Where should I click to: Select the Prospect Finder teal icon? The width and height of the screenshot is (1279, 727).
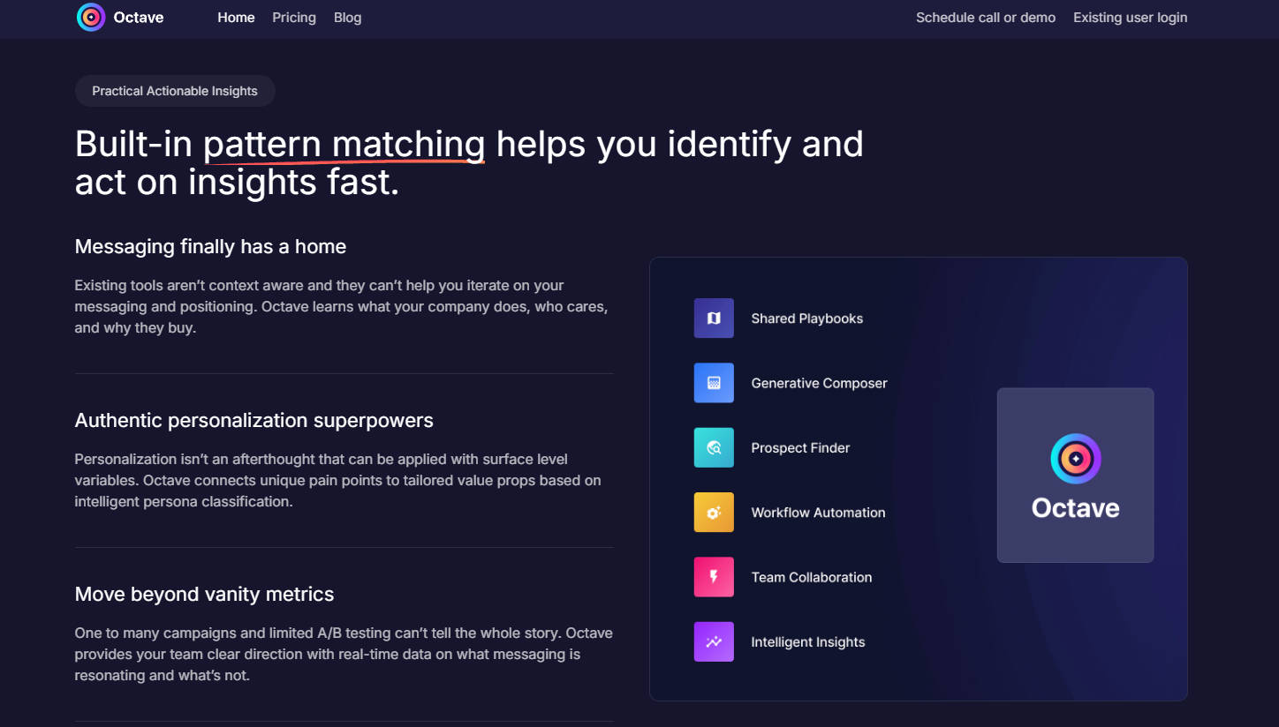[714, 448]
